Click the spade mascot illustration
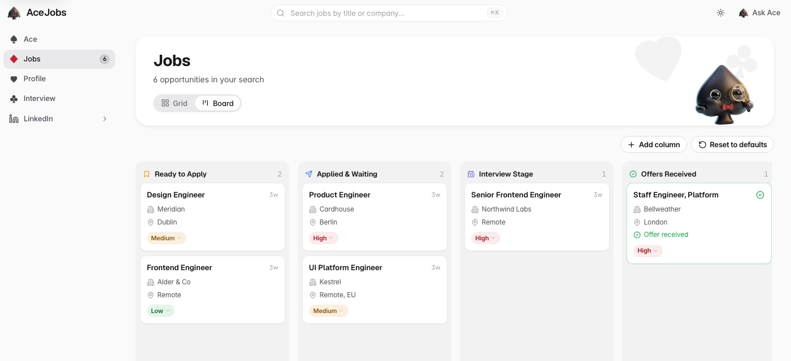Image resolution: width=791 pixels, height=361 pixels. [x=723, y=95]
